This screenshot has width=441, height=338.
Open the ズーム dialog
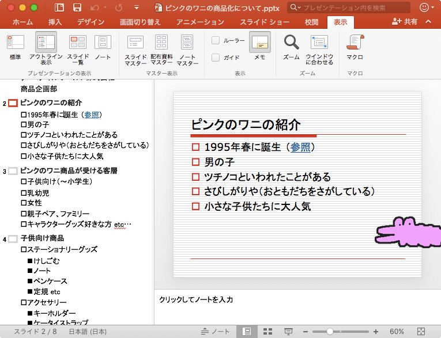(x=291, y=47)
